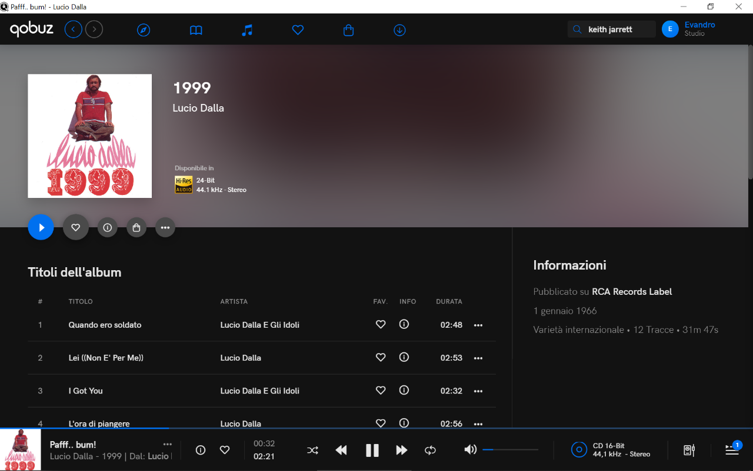753x471 pixels.
Task: Open the Downloads arrow icon in top bar
Action: coord(399,30)
